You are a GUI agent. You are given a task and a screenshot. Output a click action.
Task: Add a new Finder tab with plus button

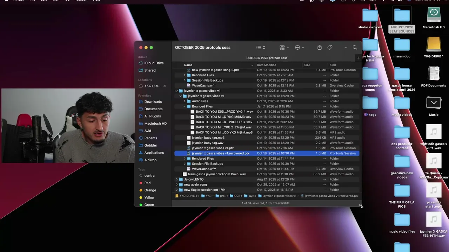(358, 58)
